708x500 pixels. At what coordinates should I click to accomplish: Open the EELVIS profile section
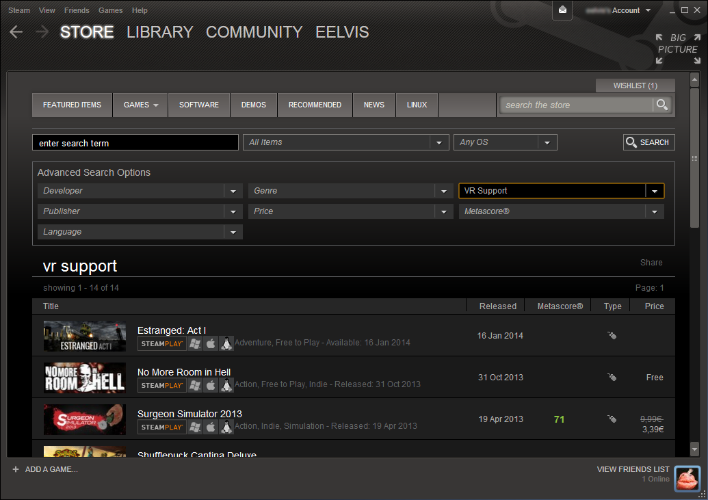tap(342, 32)
